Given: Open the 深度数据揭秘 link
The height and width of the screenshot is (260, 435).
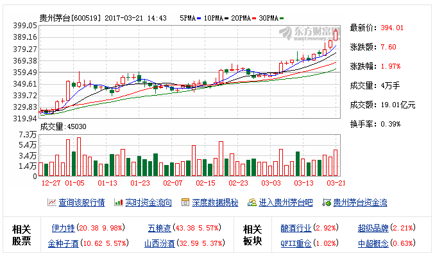Looking at the screenshot, I should pos(216,203).
